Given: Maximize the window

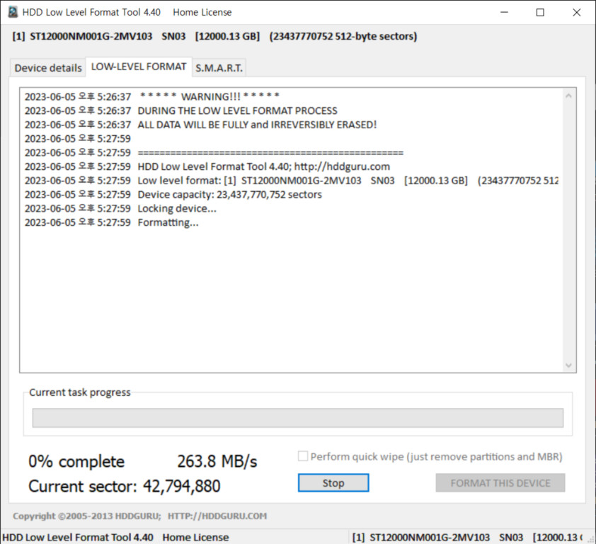Looking at the screenshot, I should 540,12.
